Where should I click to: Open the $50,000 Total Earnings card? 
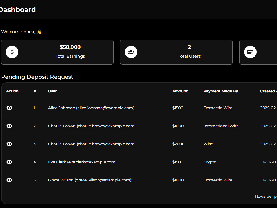[x=57, y=52]
